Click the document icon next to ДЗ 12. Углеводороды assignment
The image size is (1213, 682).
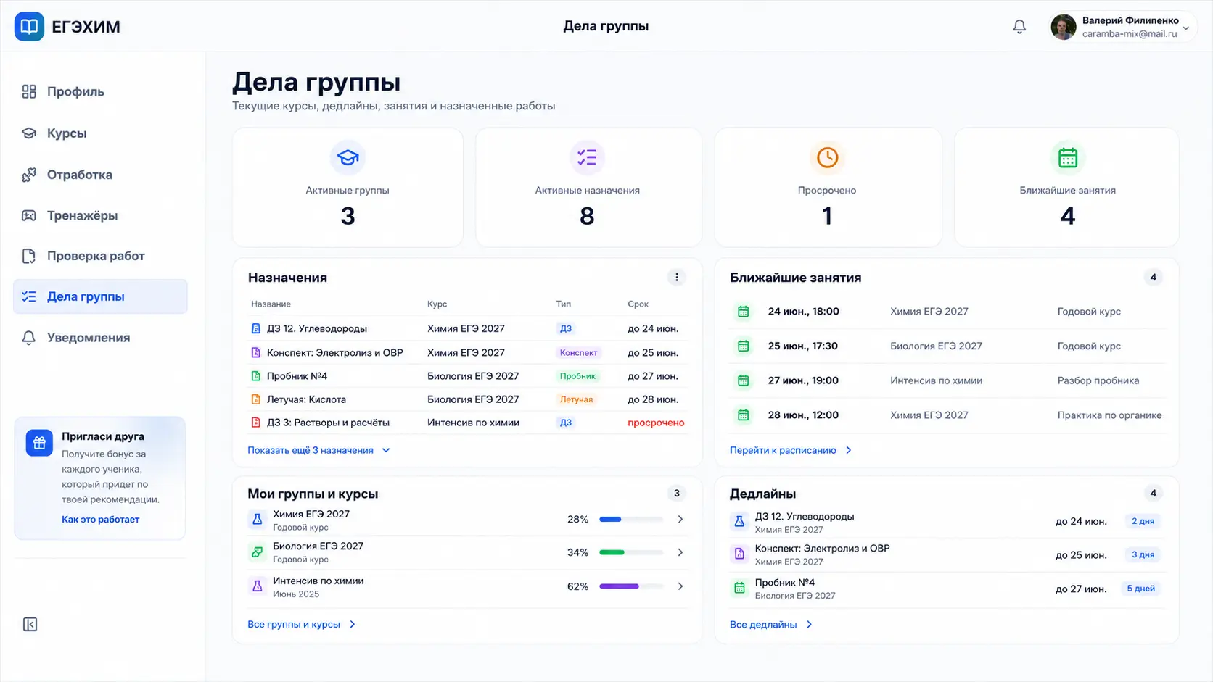255,328
